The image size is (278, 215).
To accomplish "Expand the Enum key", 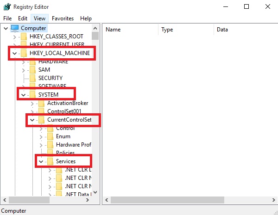I will 41,137.
